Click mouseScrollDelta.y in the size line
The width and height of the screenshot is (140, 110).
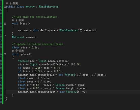coord(53,64)
